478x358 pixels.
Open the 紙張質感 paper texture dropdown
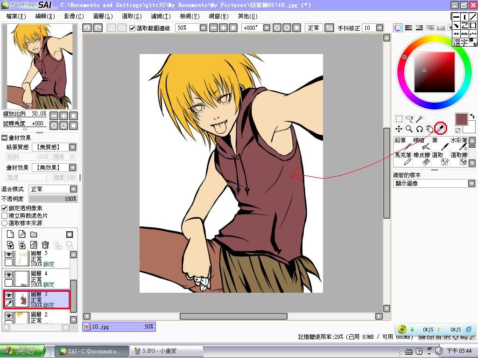[72, 147]
